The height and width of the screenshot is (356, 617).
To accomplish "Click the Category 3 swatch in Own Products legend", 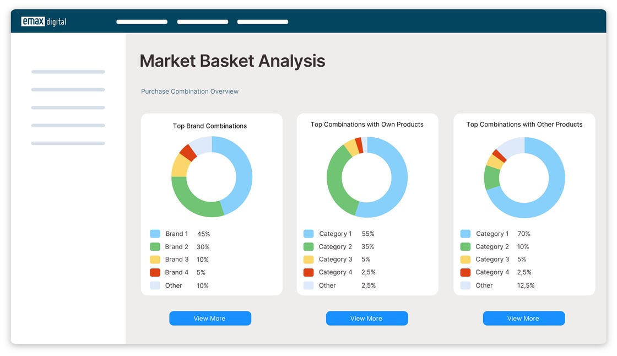I will point(308,260).
